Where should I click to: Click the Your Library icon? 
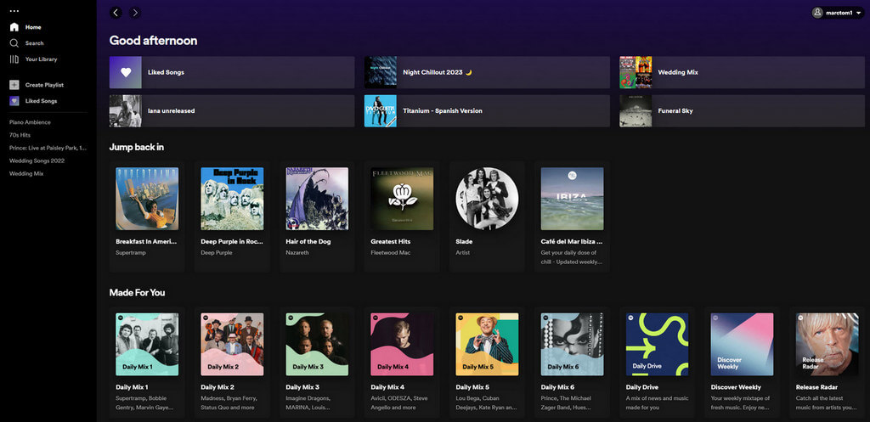click(14, 59)
